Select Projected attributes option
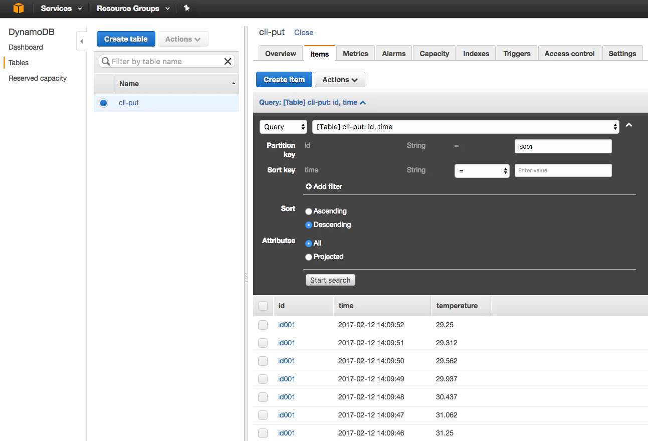Image resolution: width=648 pixels, height=441 pixels. coord(309,257)
